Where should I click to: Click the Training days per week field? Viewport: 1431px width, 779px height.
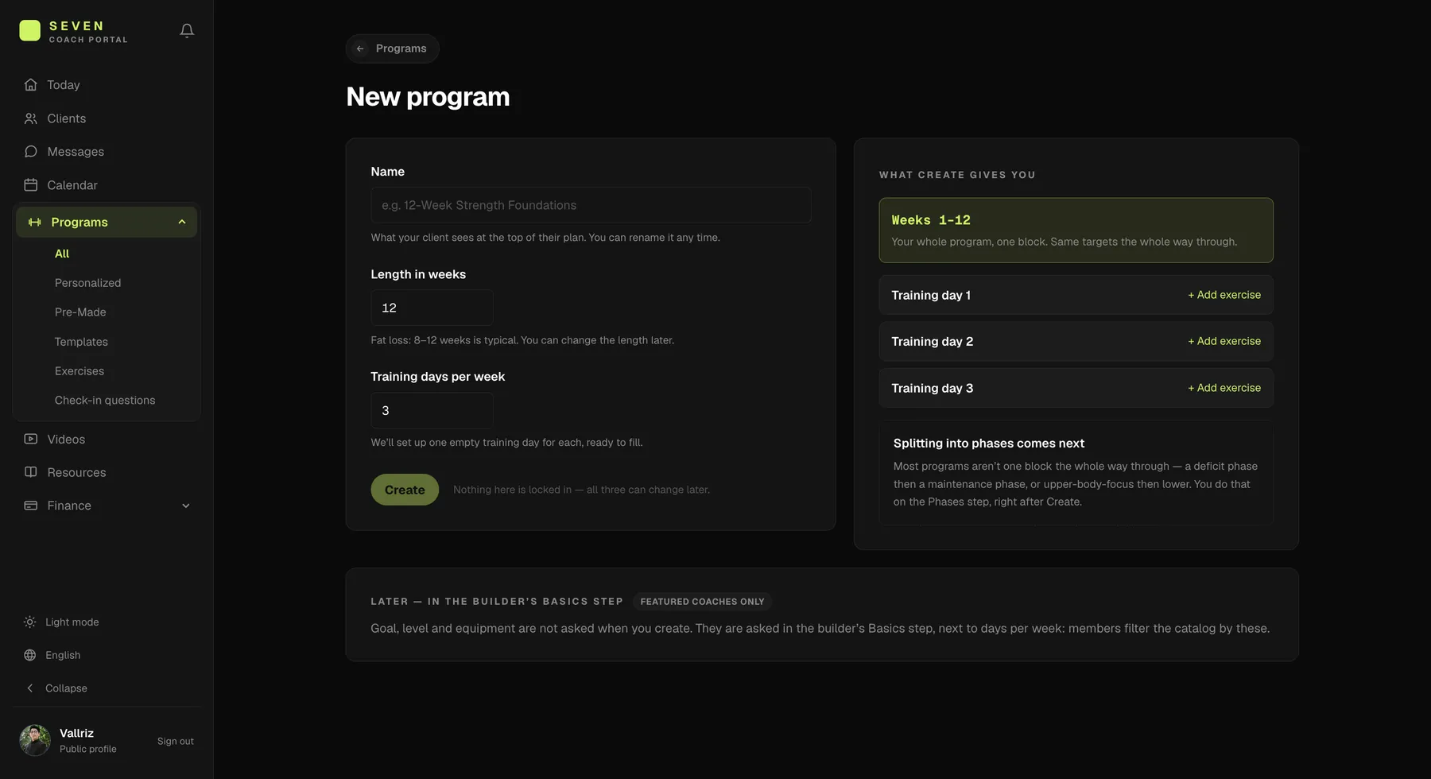pyautogui.click(x=432, y=410)
